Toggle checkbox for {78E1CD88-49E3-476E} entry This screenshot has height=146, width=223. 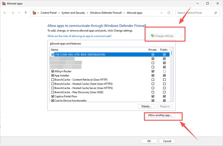tap(53, 55)
